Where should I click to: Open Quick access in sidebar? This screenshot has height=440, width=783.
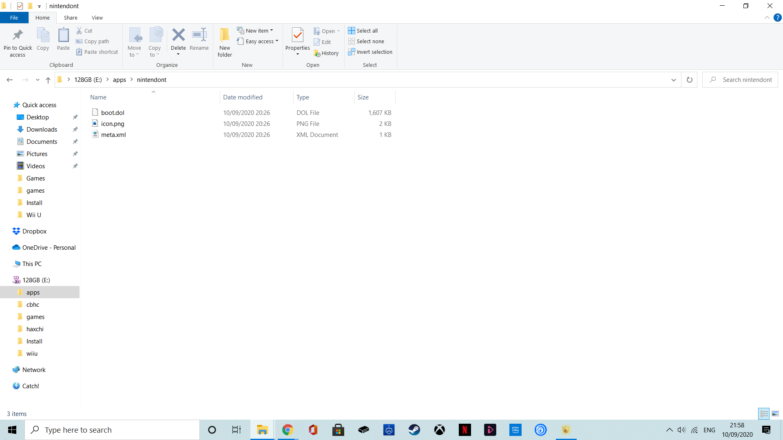(x=39, y=105)
